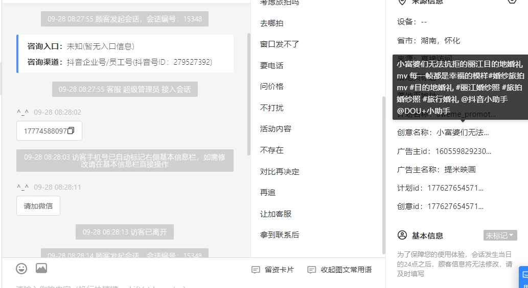Select quick phrase 不存在
Viewport: 528px width, 288px height.
(x=272, y=150)
